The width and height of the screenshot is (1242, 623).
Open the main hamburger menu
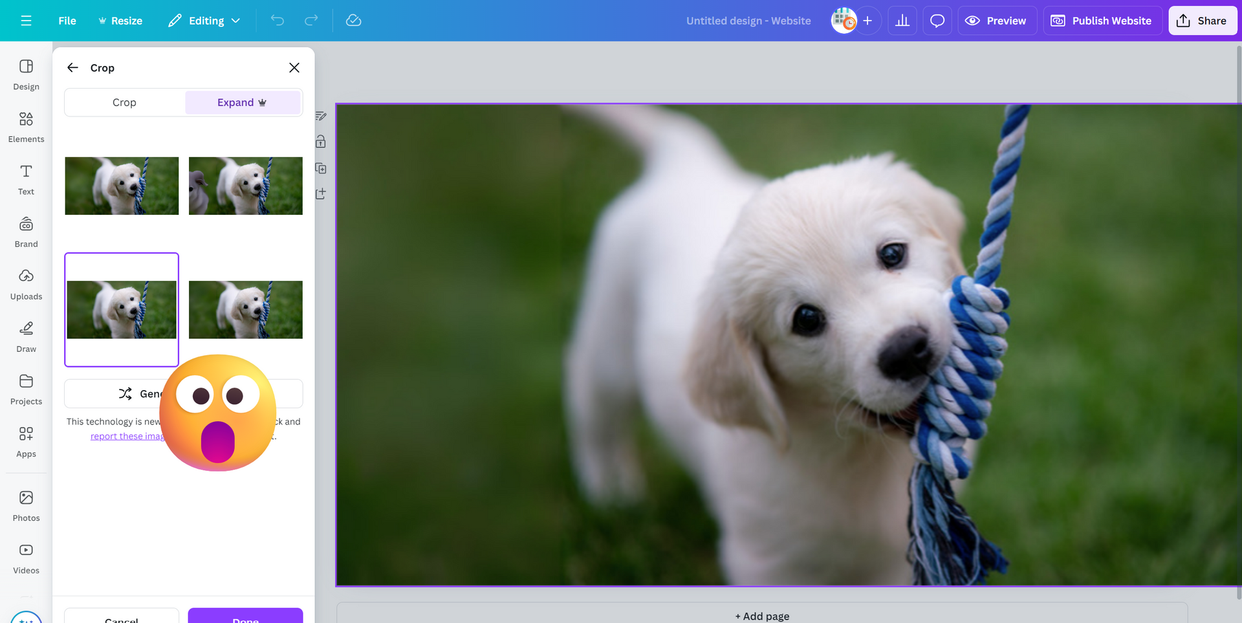pyautogui.click(x=26, y=21)
